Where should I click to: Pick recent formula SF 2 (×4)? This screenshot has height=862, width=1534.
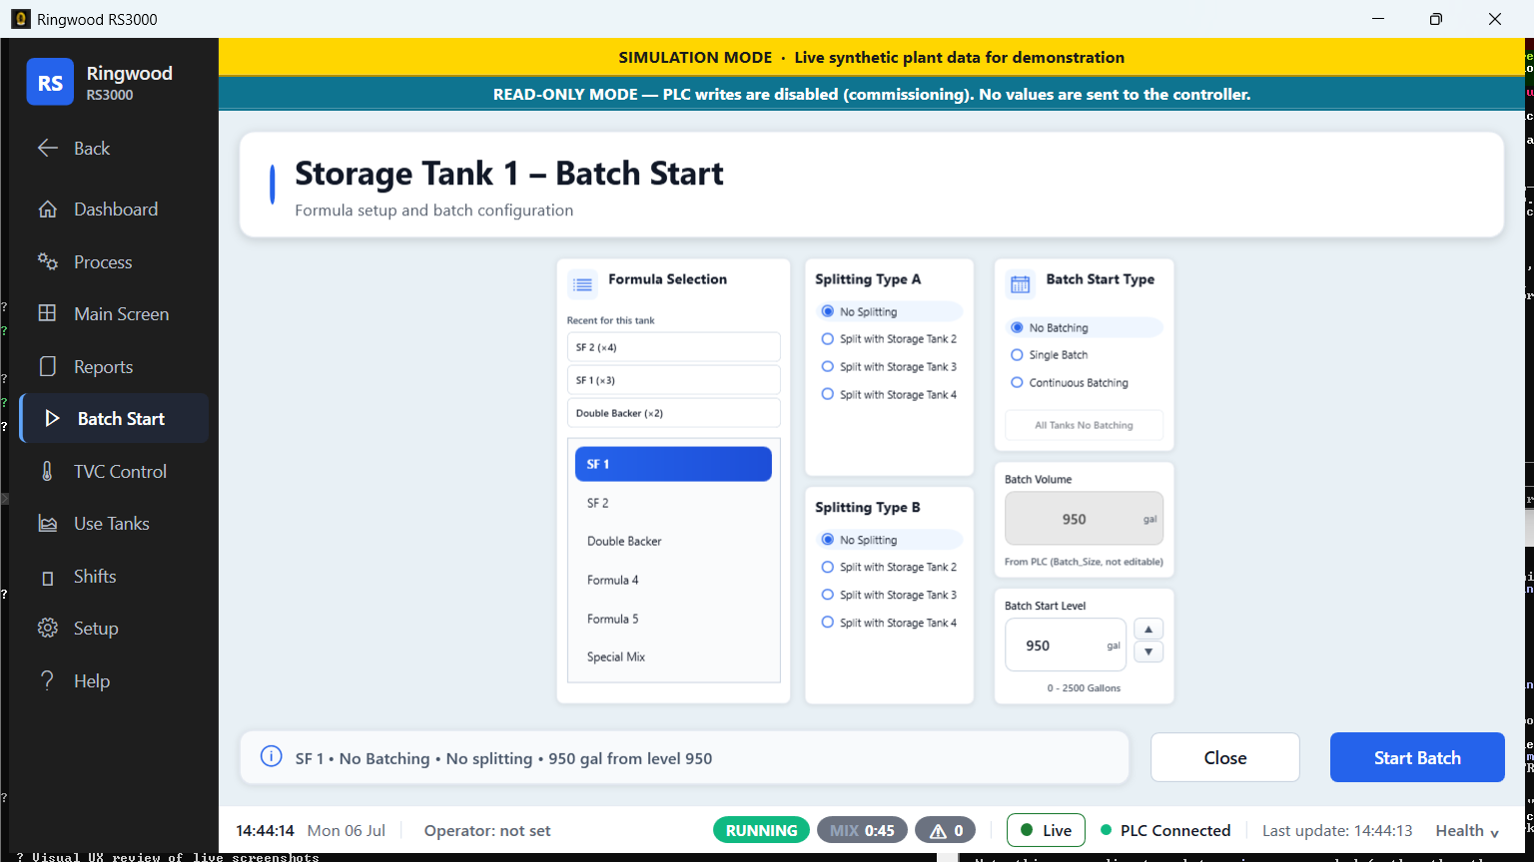coord(674,347)
